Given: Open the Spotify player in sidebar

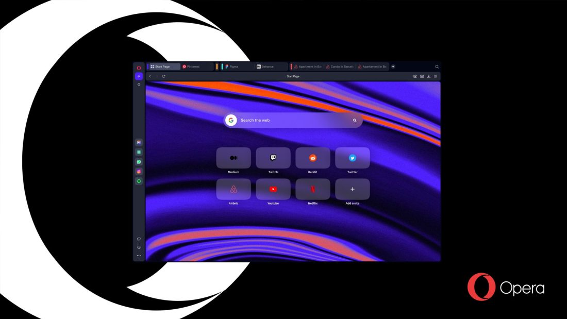Looking at the screenshot, I should tap(139, 181).
